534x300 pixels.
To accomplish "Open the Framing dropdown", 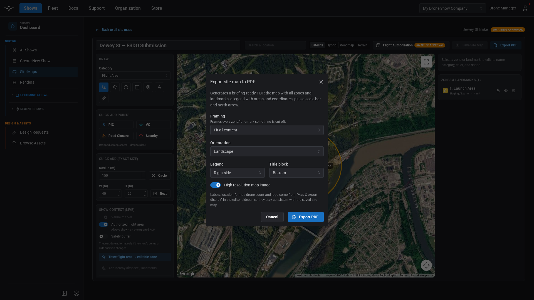I will tap(267, 130).
